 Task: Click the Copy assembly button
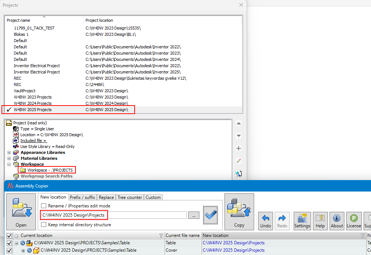pos(239,212)
